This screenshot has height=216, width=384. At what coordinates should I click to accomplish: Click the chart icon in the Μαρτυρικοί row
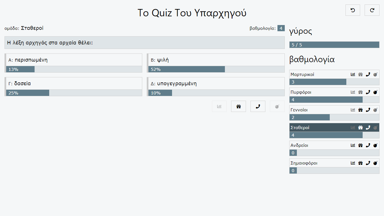353,75
